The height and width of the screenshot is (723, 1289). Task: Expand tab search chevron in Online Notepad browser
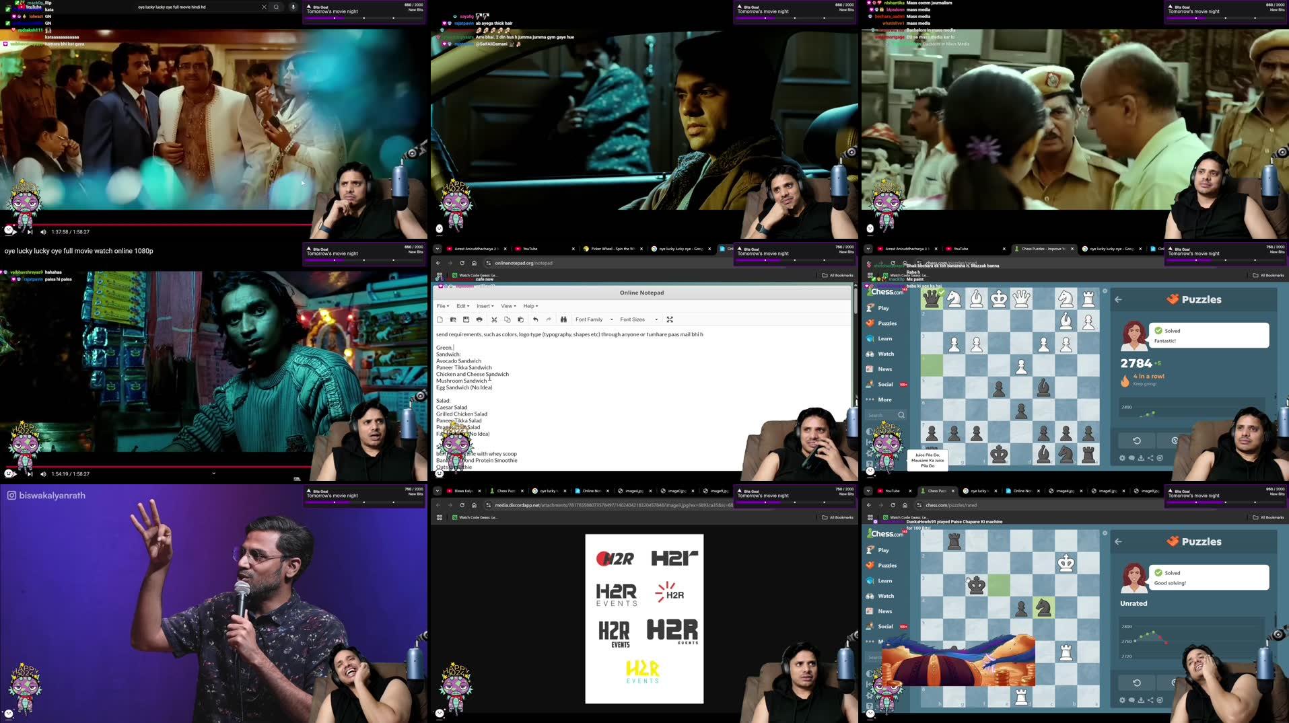click(x=438, y=249)
